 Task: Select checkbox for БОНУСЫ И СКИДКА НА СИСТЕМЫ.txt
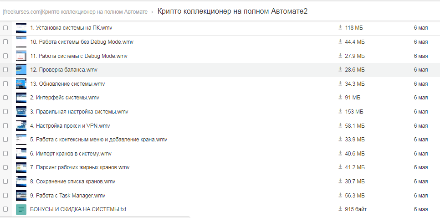[x=5, y=209]
